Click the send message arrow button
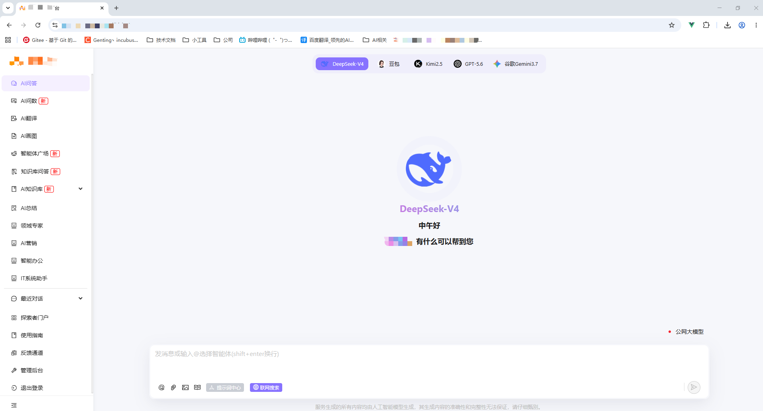The width and height of the screenshot is (763, 411). (x=694, y=387)
